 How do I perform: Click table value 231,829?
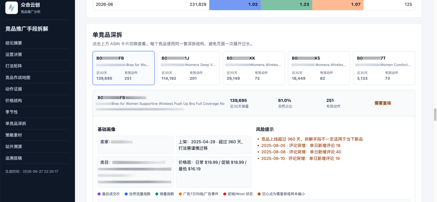pos(198,4)
